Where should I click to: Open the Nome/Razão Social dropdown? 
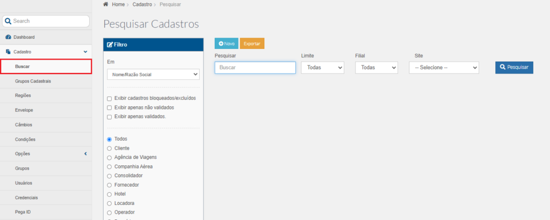coord(153,75)
